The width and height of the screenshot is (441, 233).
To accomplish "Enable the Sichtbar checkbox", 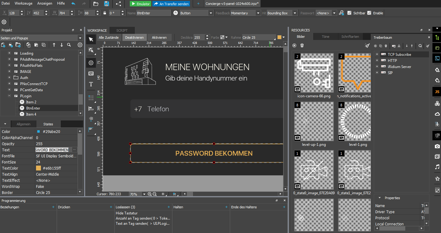I will point(349,13).
